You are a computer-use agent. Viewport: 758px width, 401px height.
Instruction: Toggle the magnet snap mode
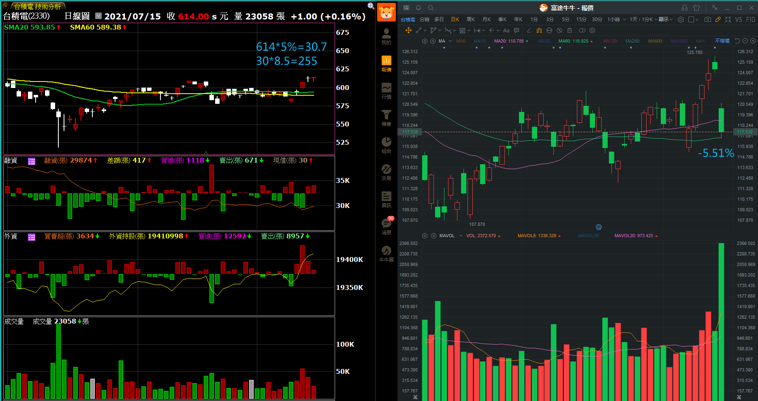pos(539,30)
